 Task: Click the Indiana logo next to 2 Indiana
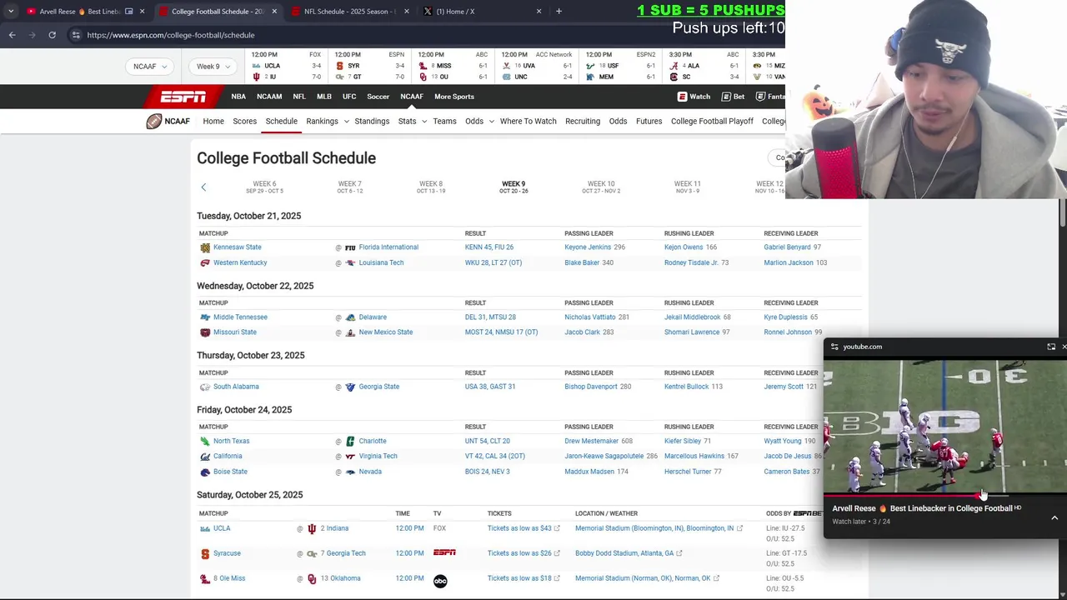[x=312, y=528]
